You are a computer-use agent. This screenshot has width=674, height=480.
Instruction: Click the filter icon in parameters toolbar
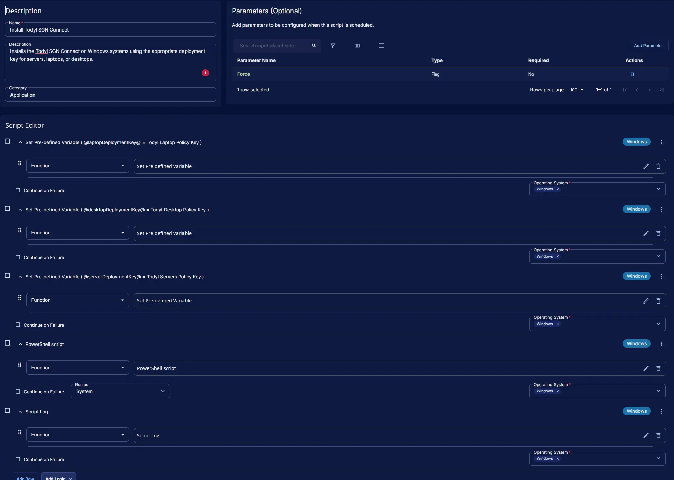pyautogui.click(x=333, y=46)
